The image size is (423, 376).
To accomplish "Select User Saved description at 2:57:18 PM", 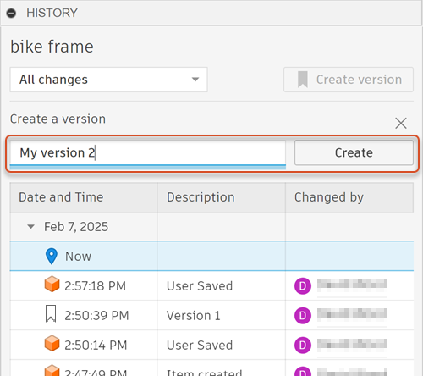I will (x=200, y=286).
